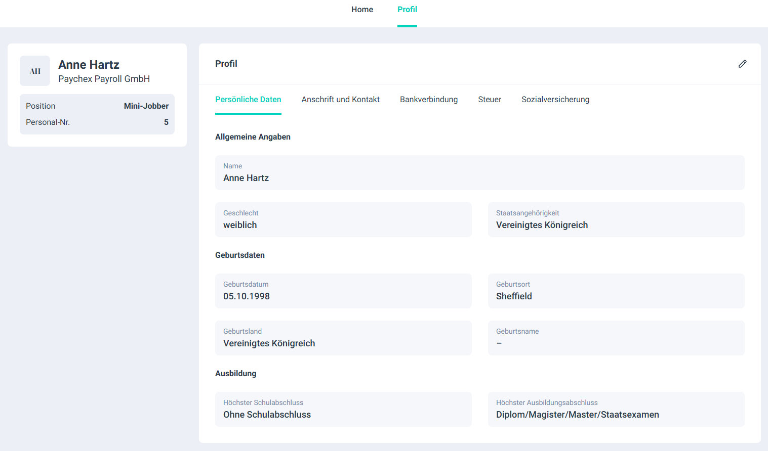Select the Geburtsort field Sheffield

pos(616,291)
